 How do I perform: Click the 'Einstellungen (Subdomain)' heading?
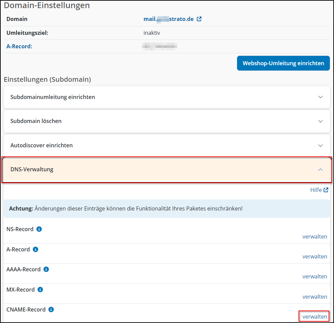click(x=47, y=79)
